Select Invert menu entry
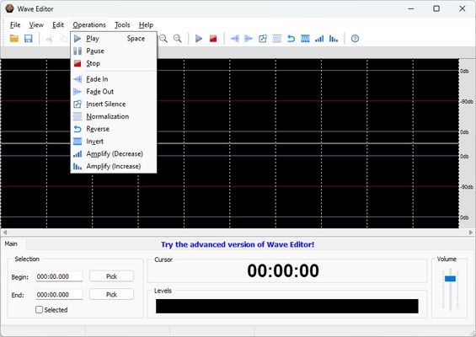476x337 pixels. (x=114, y=142)
